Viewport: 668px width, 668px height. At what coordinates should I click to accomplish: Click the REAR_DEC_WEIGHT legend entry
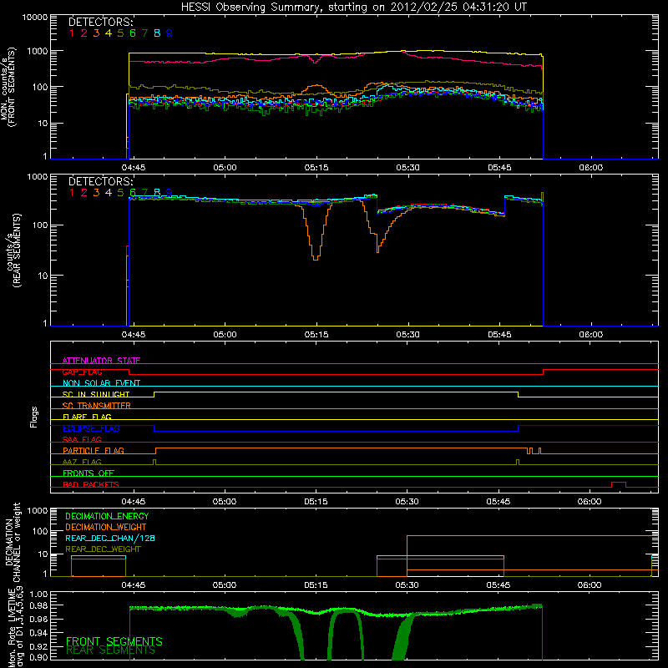103,549
